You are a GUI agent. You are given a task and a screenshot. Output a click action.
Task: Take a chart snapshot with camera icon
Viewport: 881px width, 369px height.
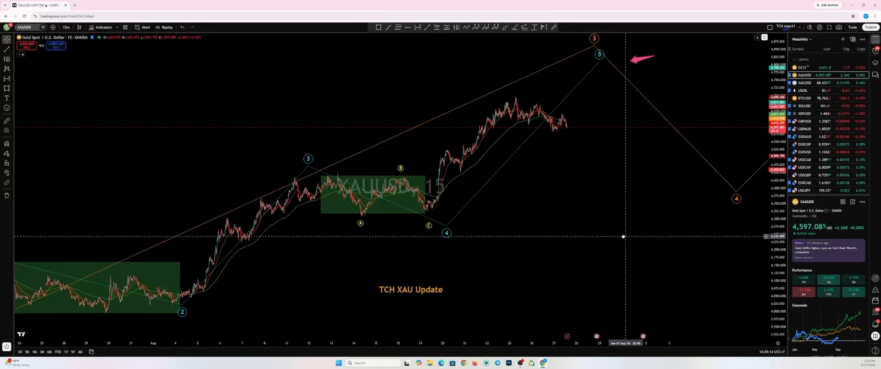coord(839,27)
